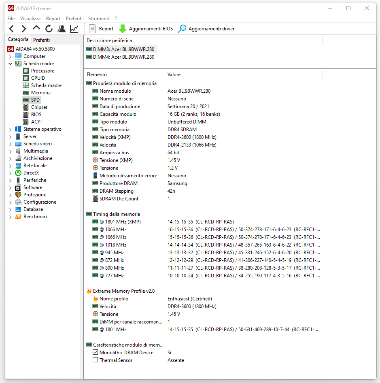This screenshot has height=383, width=380.
Task: Click the Protezione shield icon
Action: click(x=18, y=195)
